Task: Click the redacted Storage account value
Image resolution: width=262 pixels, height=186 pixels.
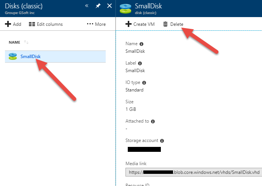Action: (144, 149)
